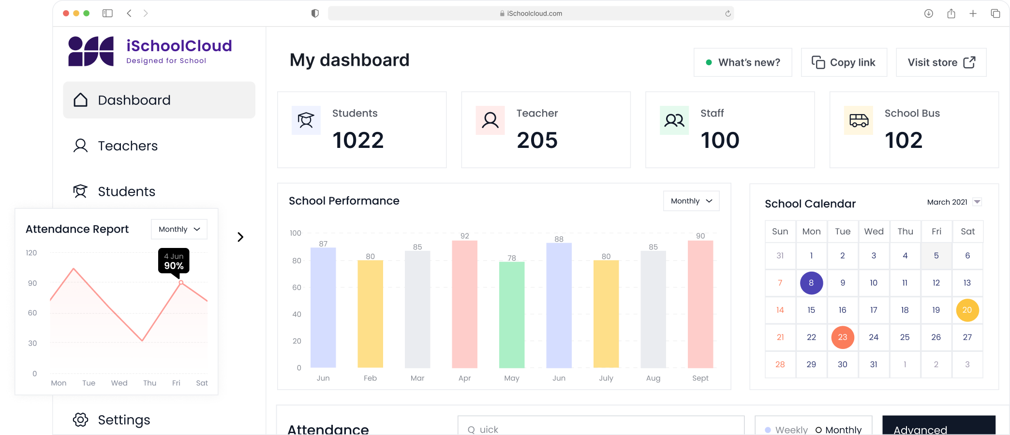Click the pink April performance bar
1010x435 pixels.
click(464, 304)
